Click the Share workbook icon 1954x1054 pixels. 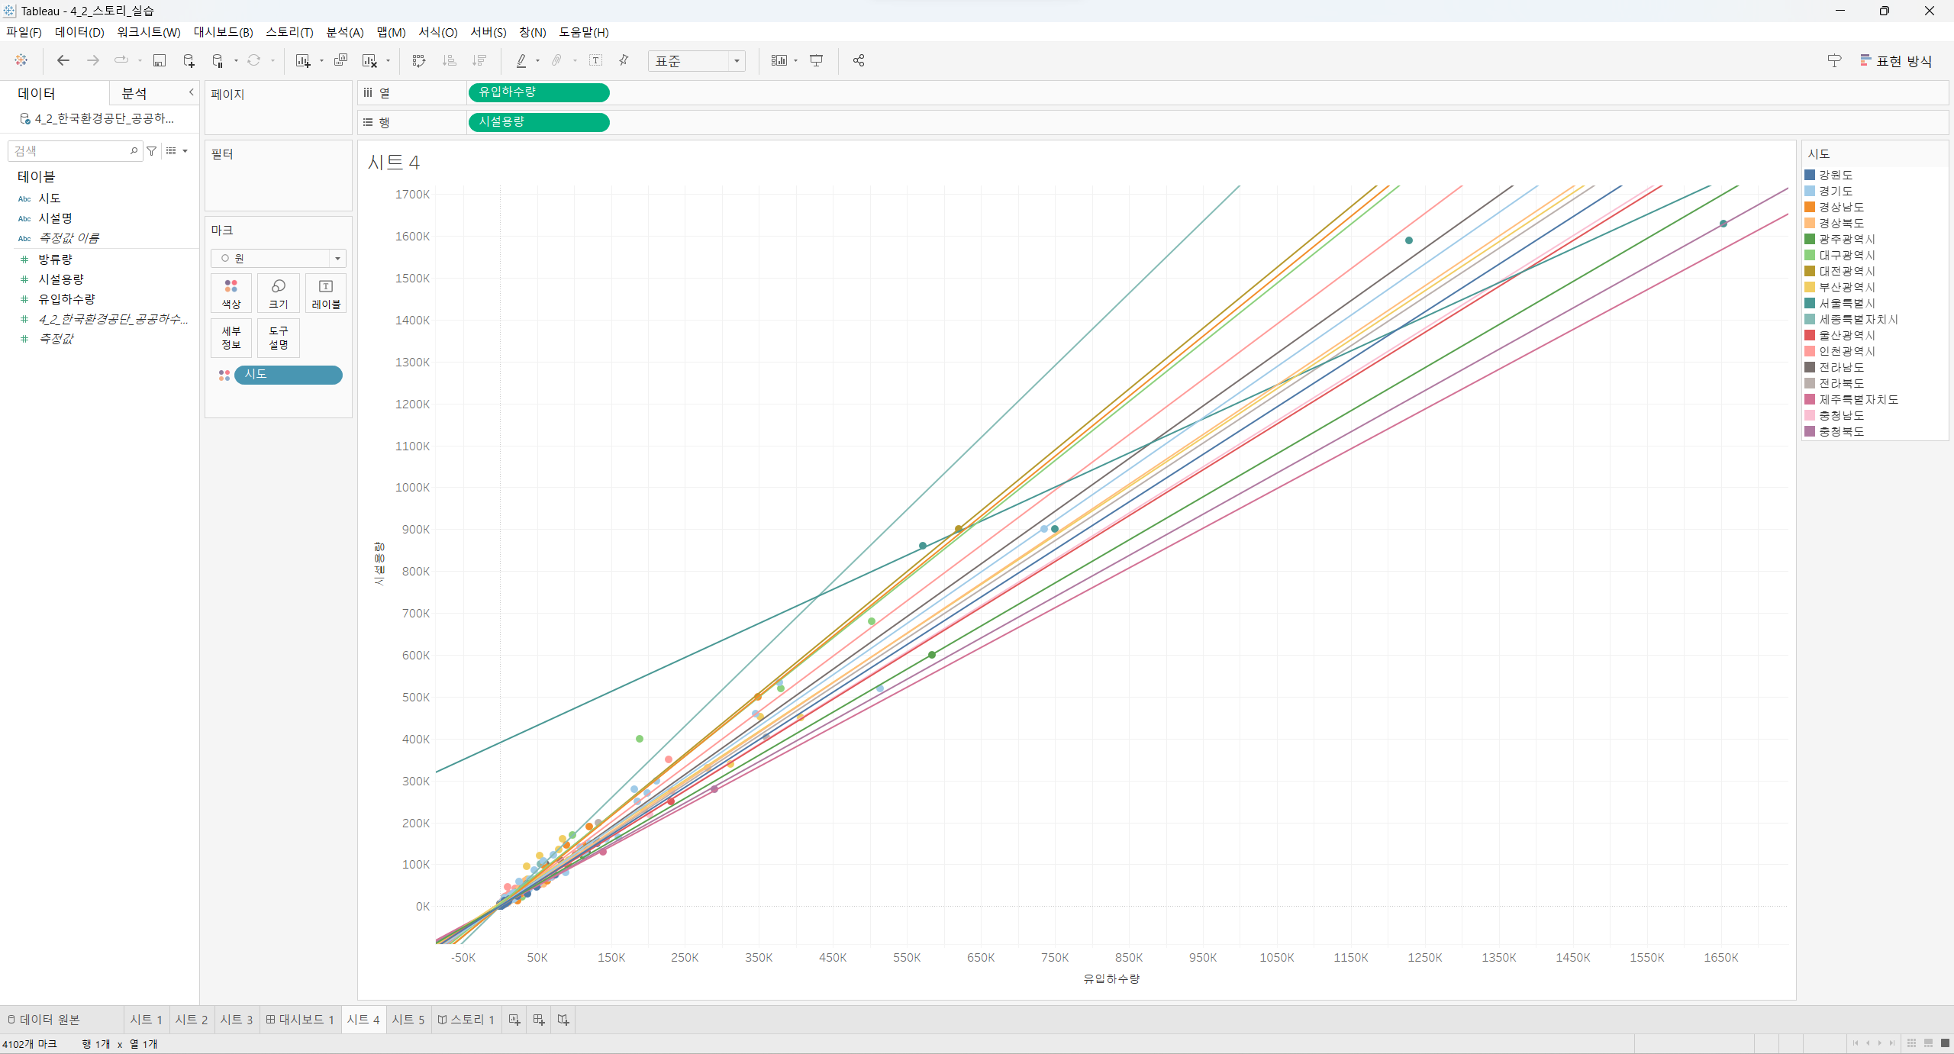point(859,60)
